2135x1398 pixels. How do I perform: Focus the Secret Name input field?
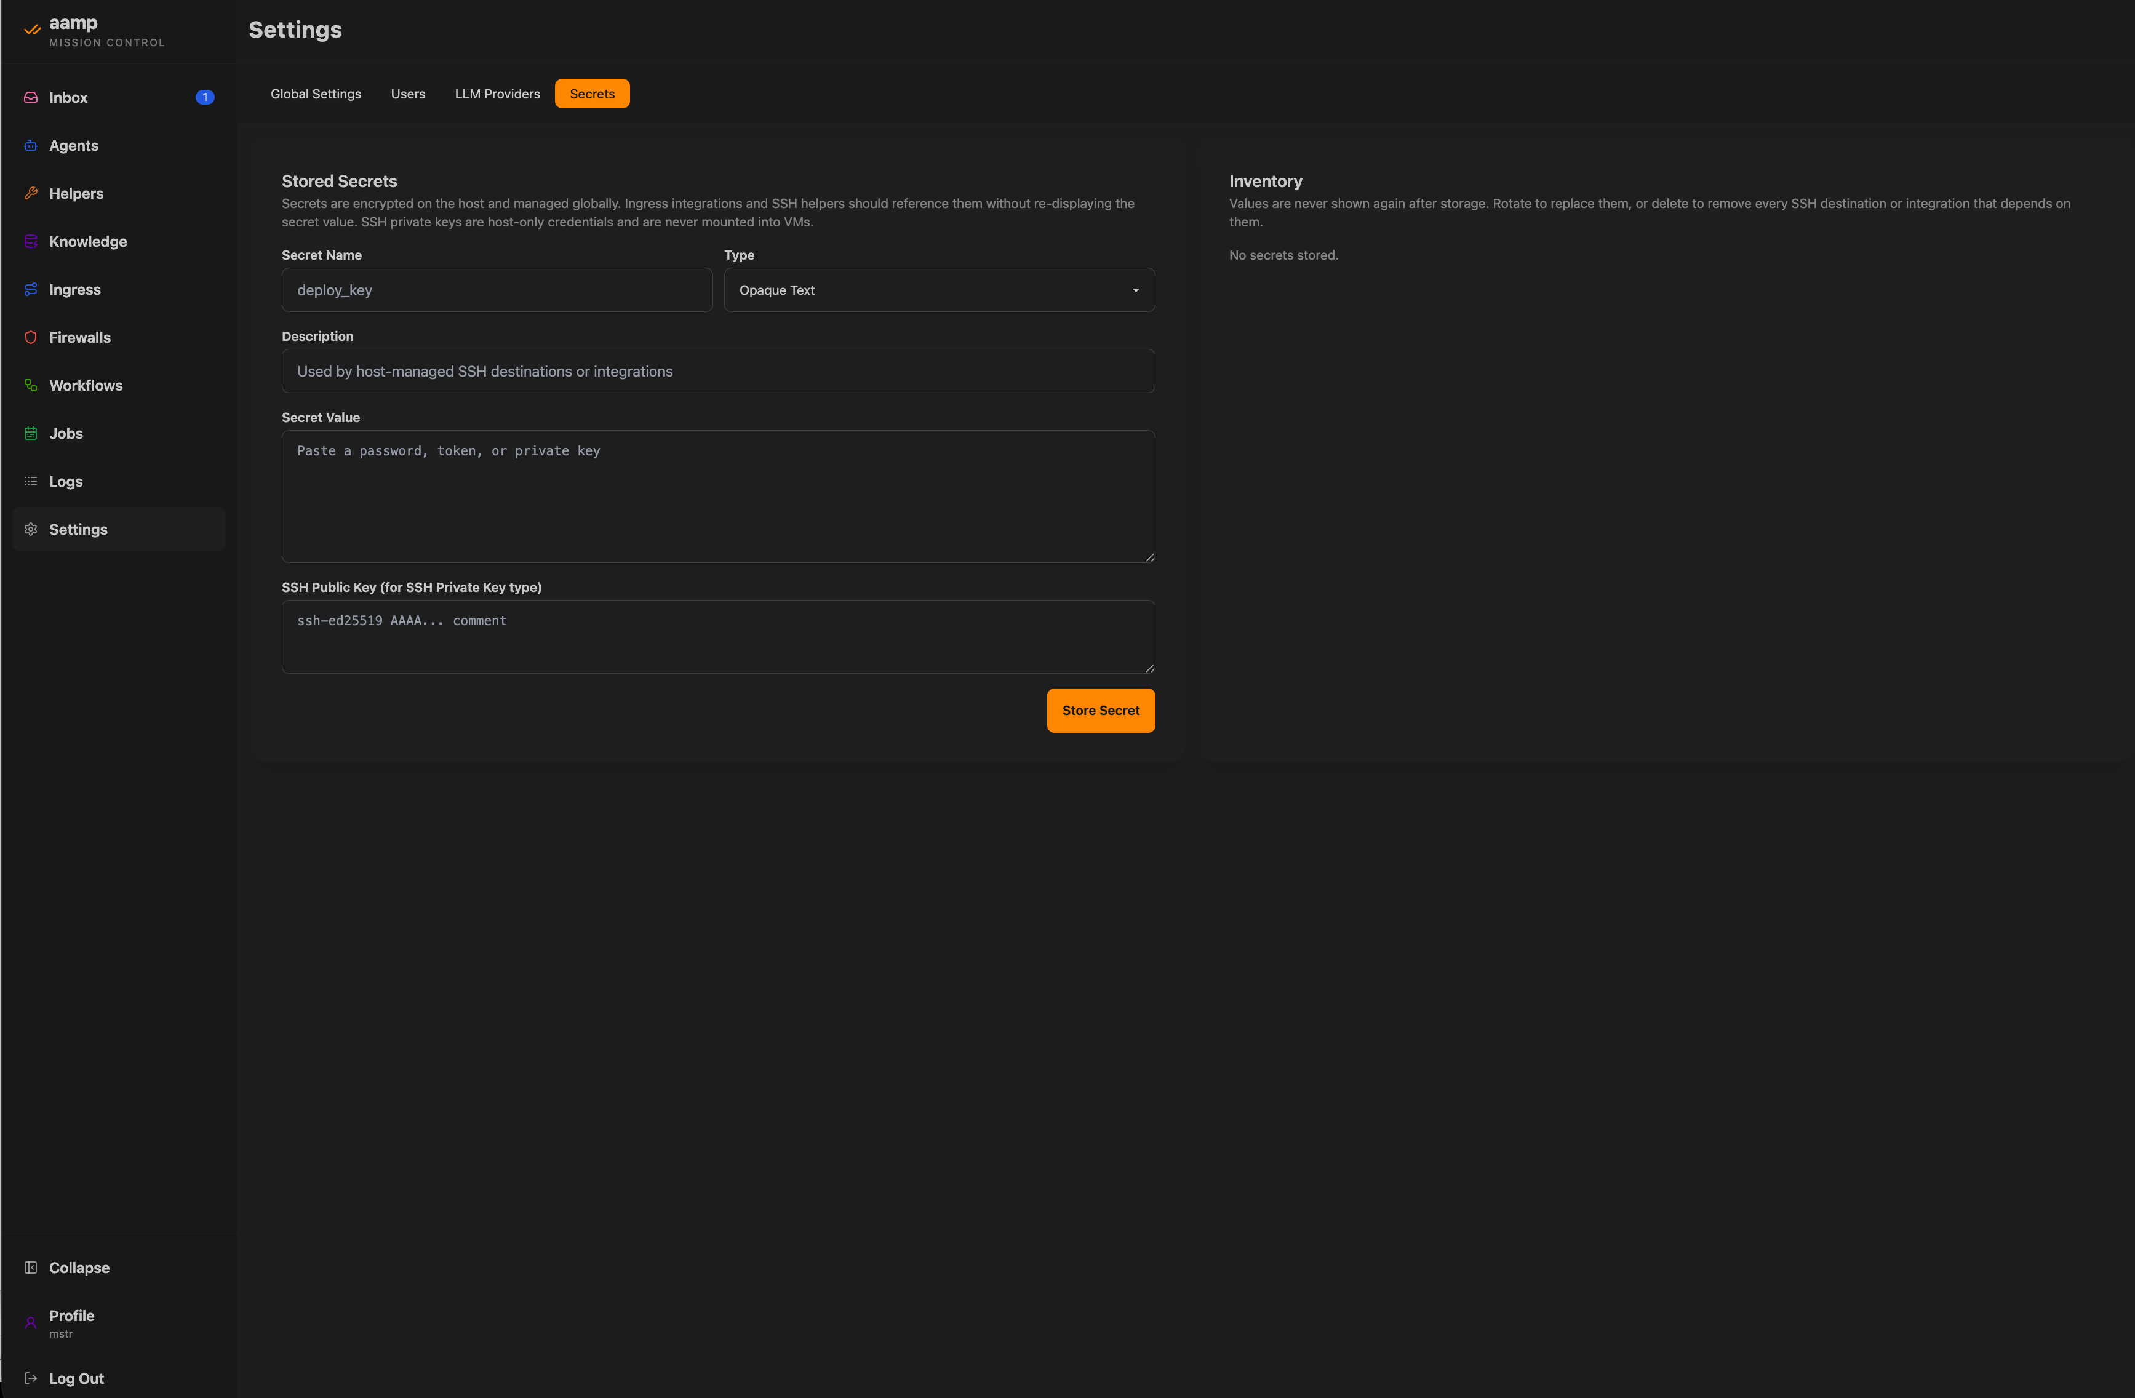coord(497,290)
